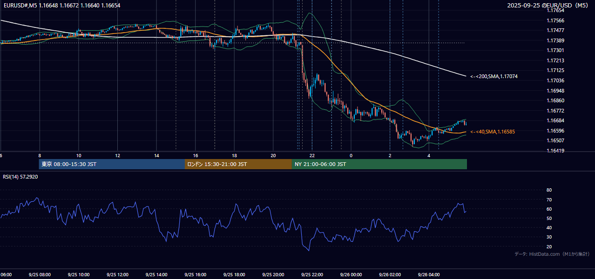Click hour label 16 on the price chart time axis
The height and width of the screenshot is (279, 595).
[196, 155]
